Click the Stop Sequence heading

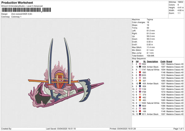pyautogui.click(x=139, y=59)
